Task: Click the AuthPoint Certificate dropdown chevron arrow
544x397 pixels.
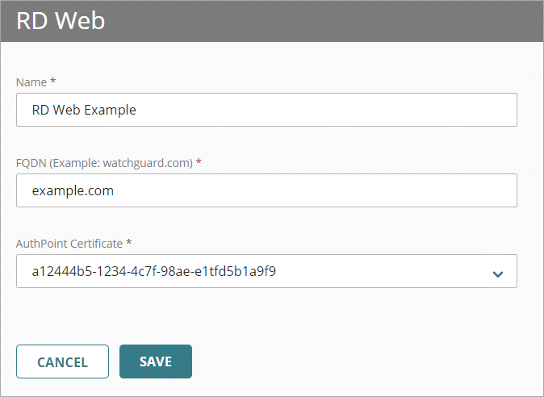Action: 498,273
